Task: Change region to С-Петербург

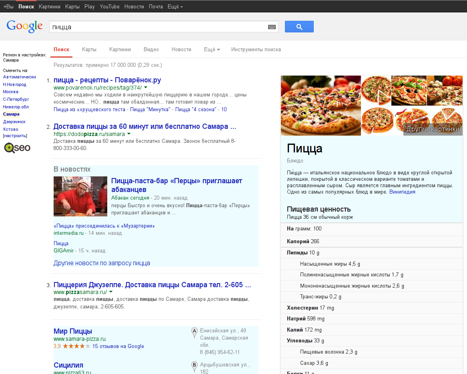Action: coord(16,99)
